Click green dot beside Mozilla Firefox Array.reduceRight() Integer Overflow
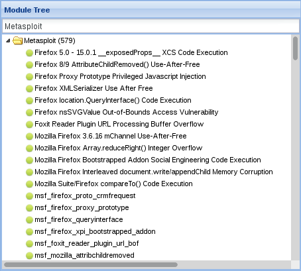The image size is (301, 271). pyautogui.click(x=29, y=148)
